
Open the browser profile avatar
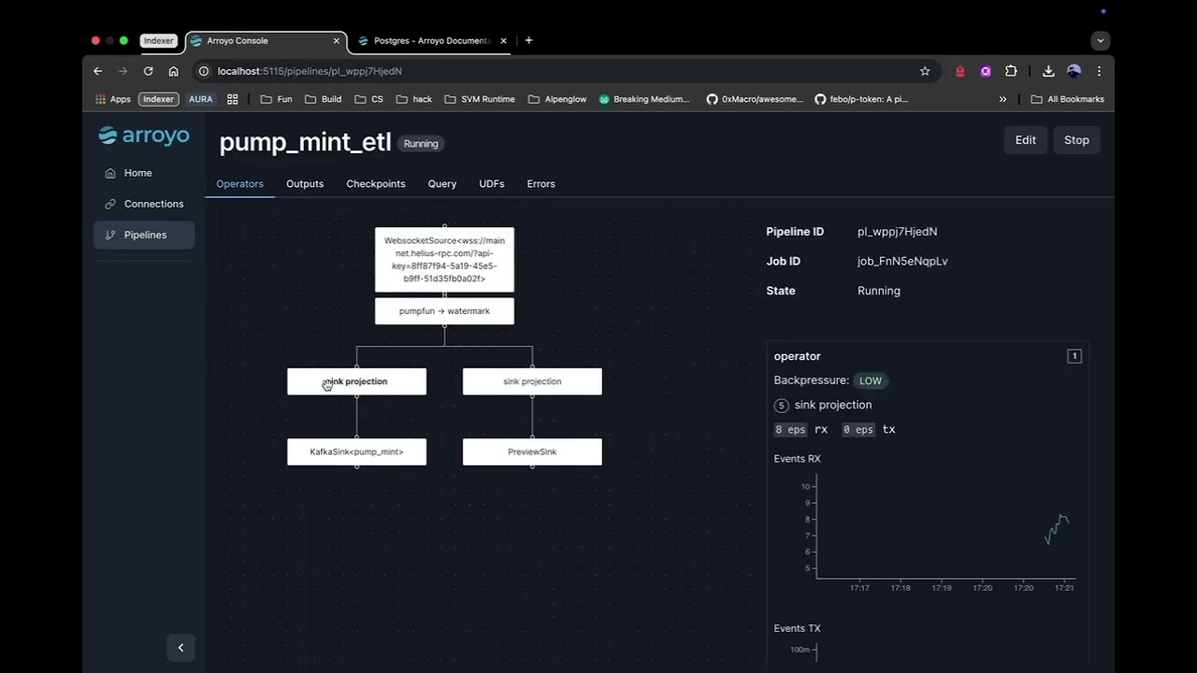(1074, 71)
